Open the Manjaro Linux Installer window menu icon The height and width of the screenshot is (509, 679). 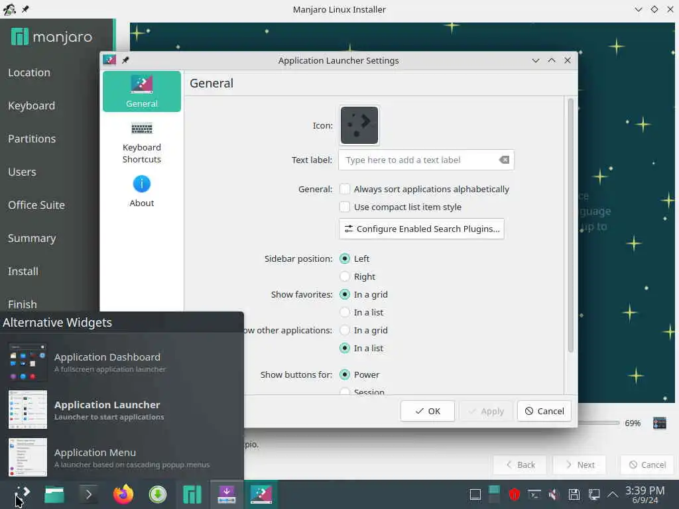[x=9, y=9]
